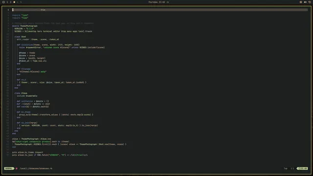The width and height of the screenshot is (313, 176).
Task: Click the def initialize(theme, scene, width...) line
Action: [48, 45]
